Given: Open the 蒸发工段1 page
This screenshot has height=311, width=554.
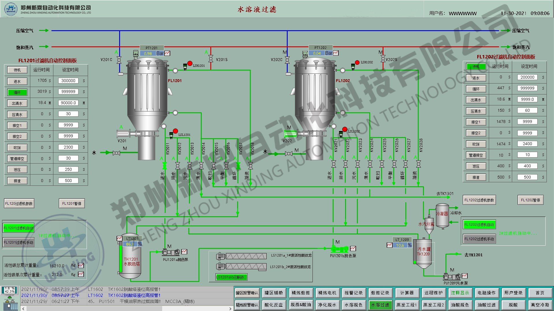Looking at the screenshot, I should (x=407, y=305).
